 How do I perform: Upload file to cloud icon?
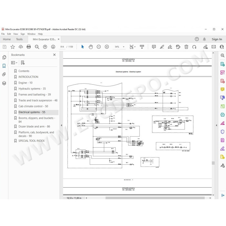click(x=21, y=47)
